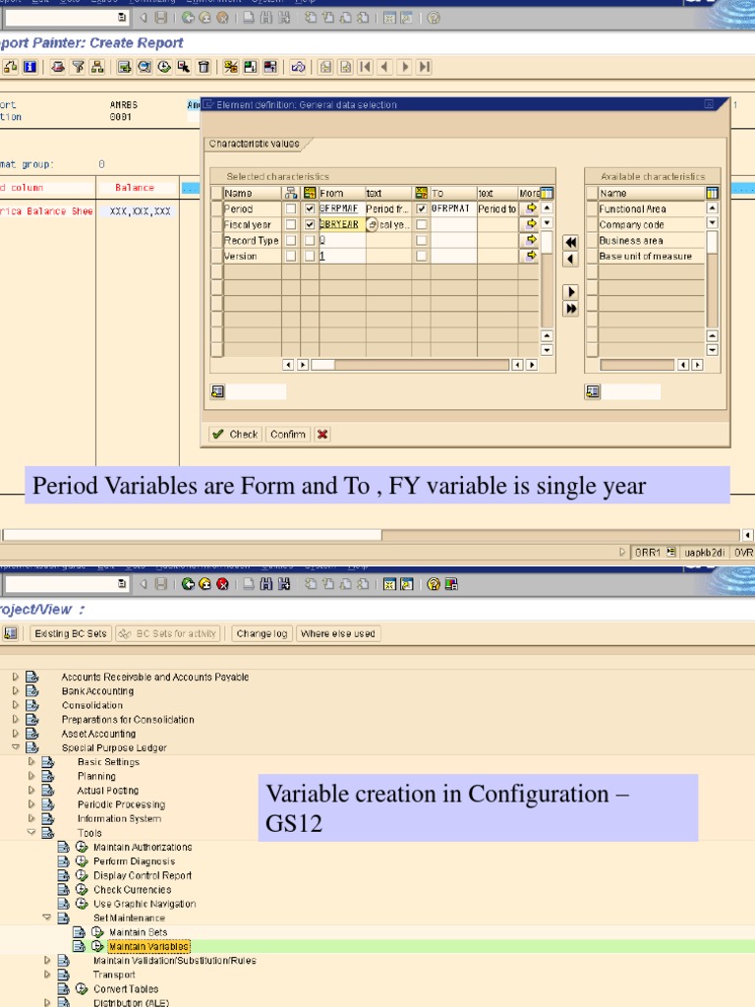Click red Cancel icon in Project View window
755x1007 pixels.
tap(222, 584)
